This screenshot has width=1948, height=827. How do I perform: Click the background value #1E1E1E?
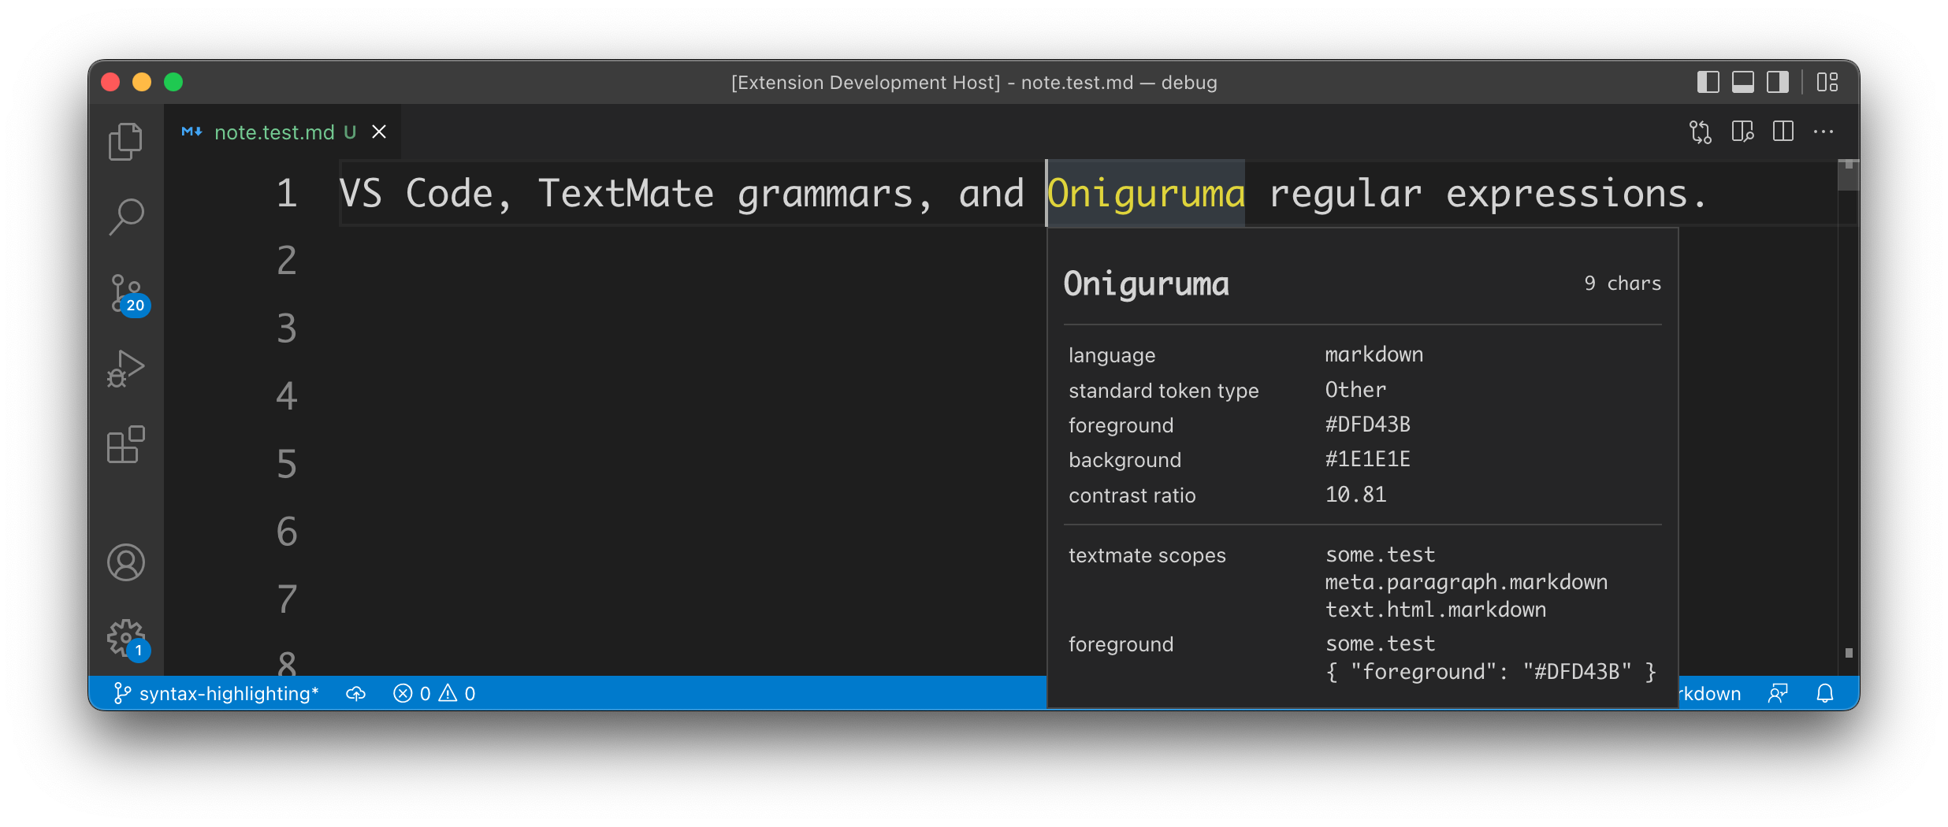tap(1367, 459)
